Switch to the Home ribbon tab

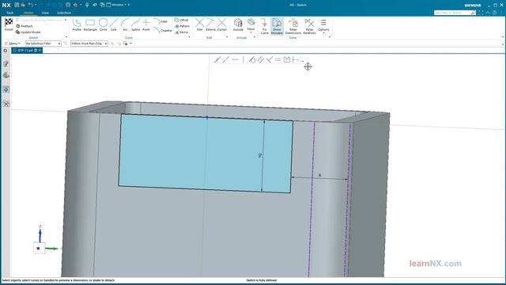click(28, 13)
